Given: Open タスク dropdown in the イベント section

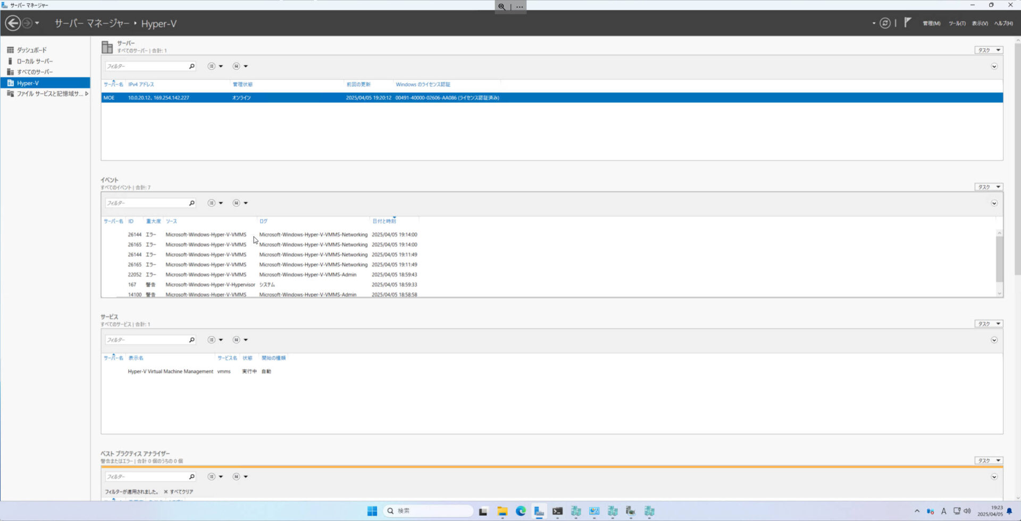Looking at the screenshot, I should [989, 187].
